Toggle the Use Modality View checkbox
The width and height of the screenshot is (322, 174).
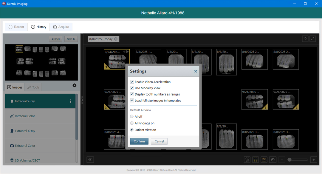click(132, 88)
